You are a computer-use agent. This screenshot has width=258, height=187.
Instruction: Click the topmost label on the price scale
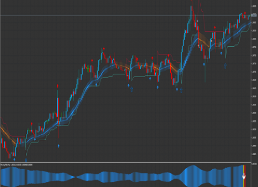coord(254,6)
